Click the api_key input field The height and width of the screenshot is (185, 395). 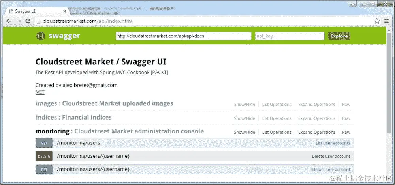click(290, 36)
